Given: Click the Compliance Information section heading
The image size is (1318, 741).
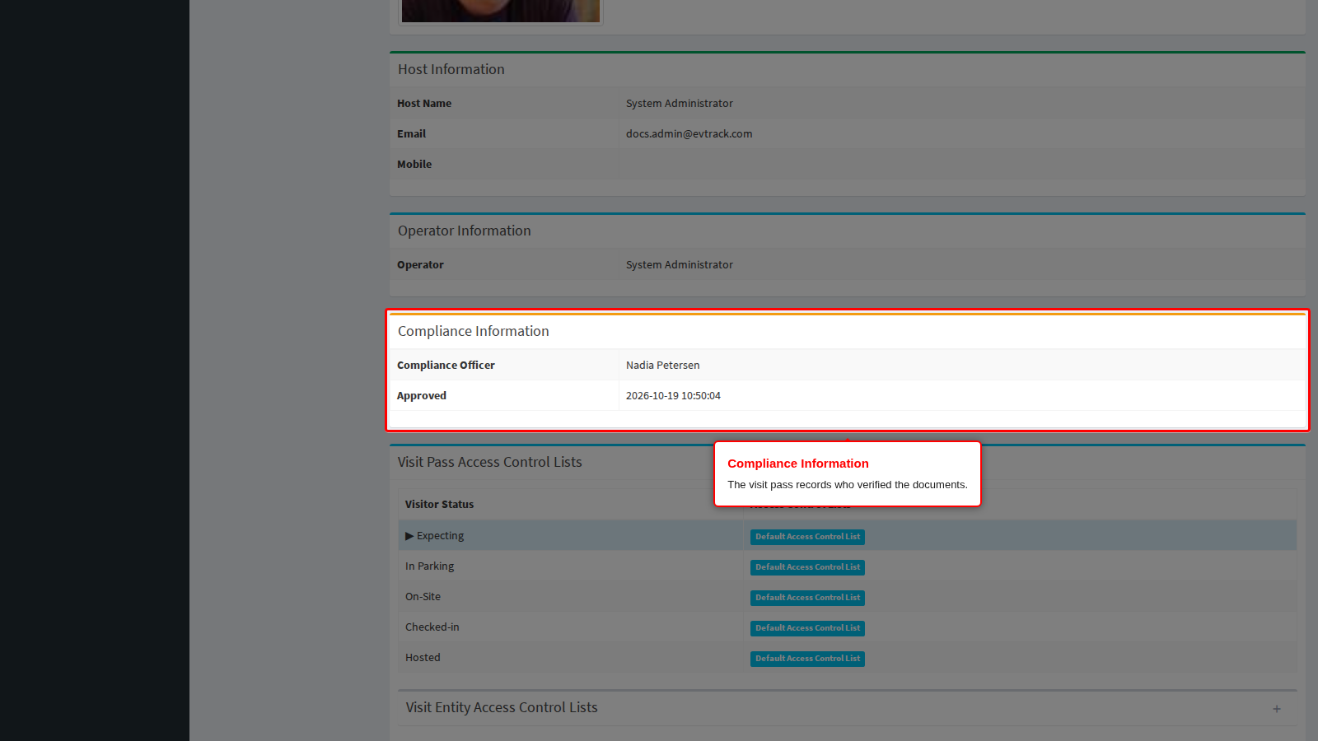Looking at the screenshot, I should (x=473, y=331).
